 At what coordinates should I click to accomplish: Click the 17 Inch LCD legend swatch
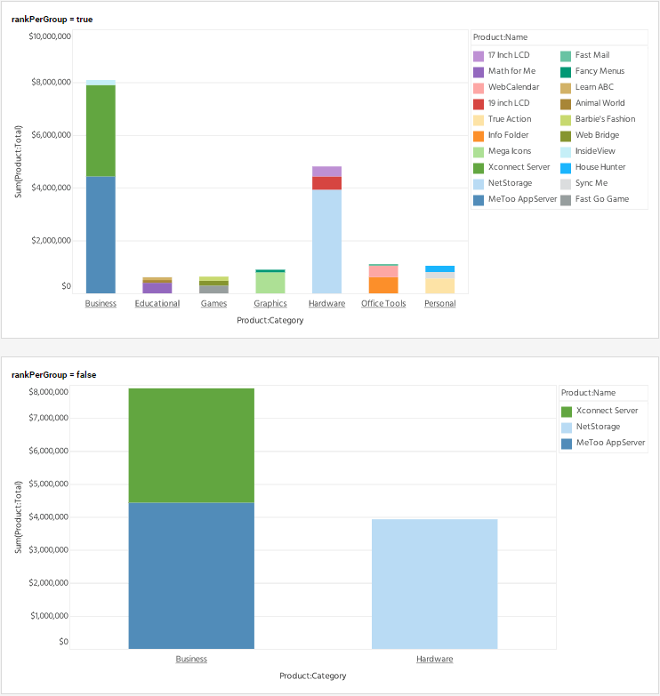(x=479, y=56)
